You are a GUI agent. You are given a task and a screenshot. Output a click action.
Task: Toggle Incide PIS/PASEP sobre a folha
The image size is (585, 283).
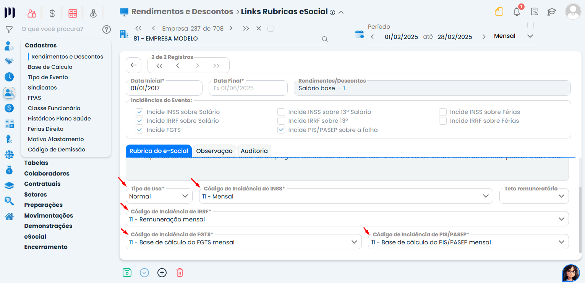click(281, 130)
